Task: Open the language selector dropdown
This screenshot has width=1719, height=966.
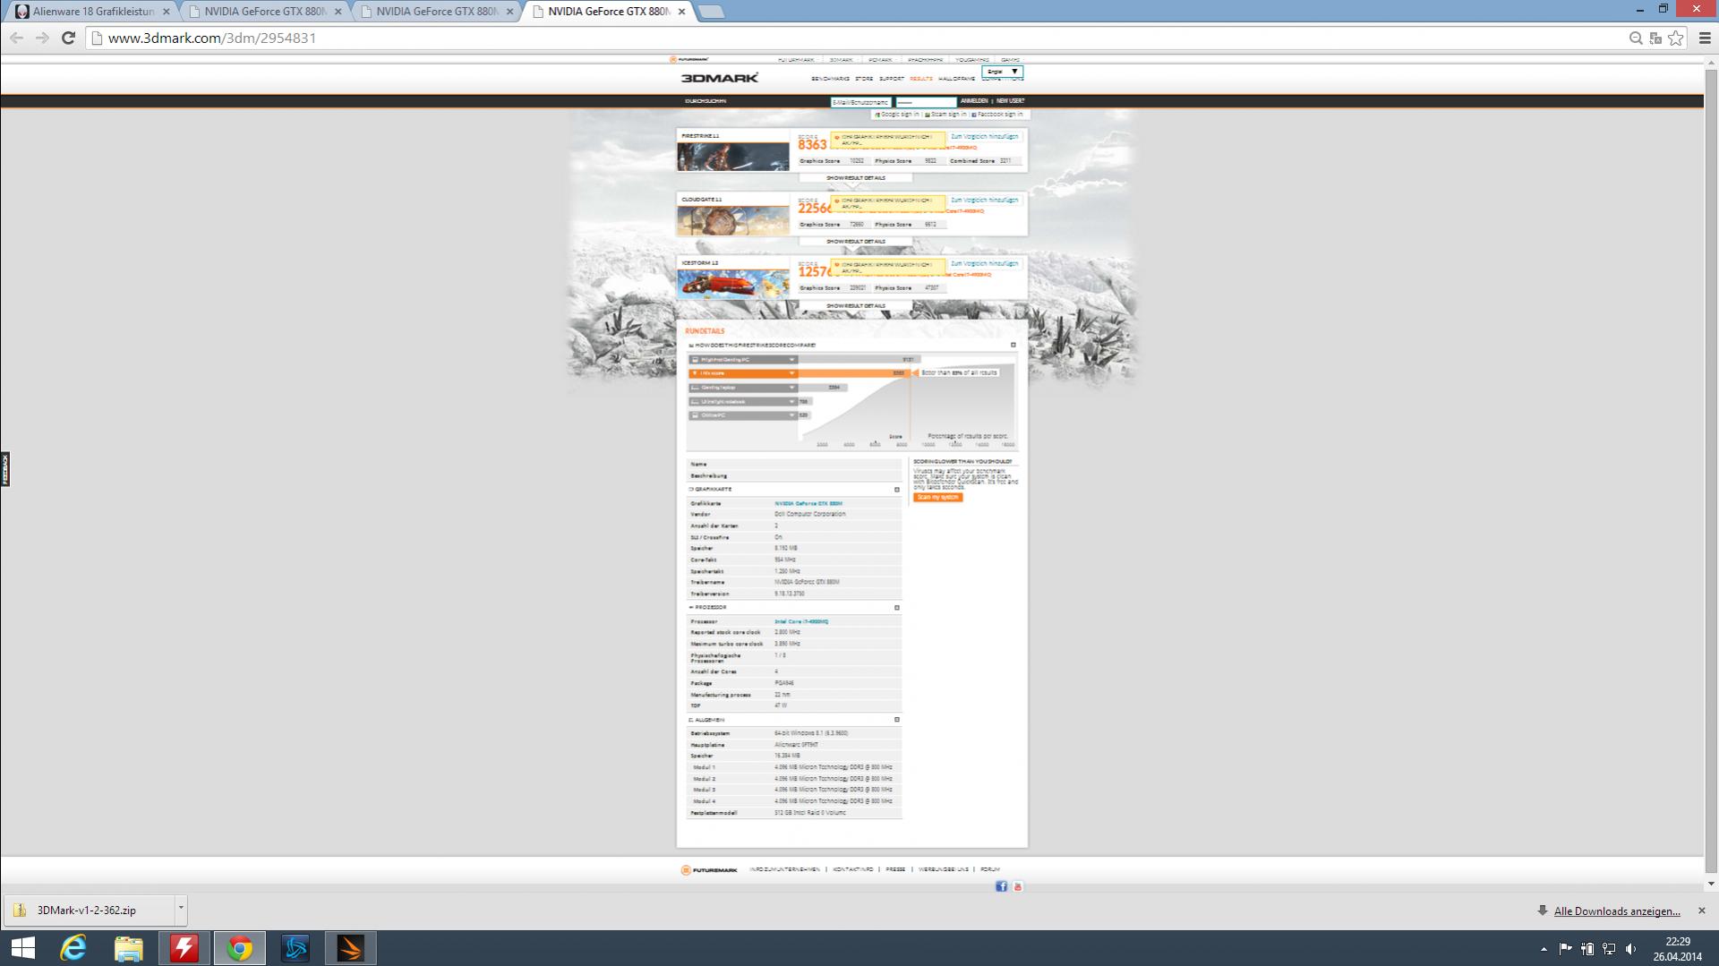Action: pyautogui.click(x=1002, y=72)
